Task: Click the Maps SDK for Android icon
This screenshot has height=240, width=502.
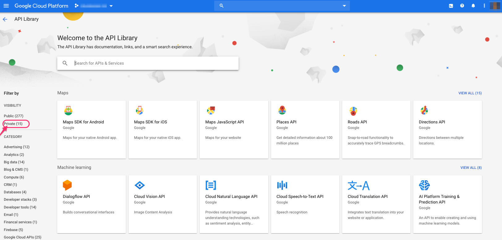Action: [68, 110]
